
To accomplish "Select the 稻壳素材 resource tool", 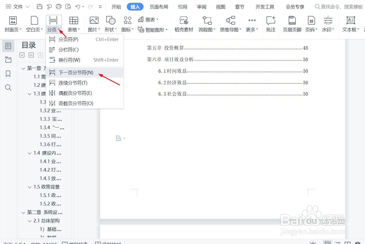I will point(183,23).
